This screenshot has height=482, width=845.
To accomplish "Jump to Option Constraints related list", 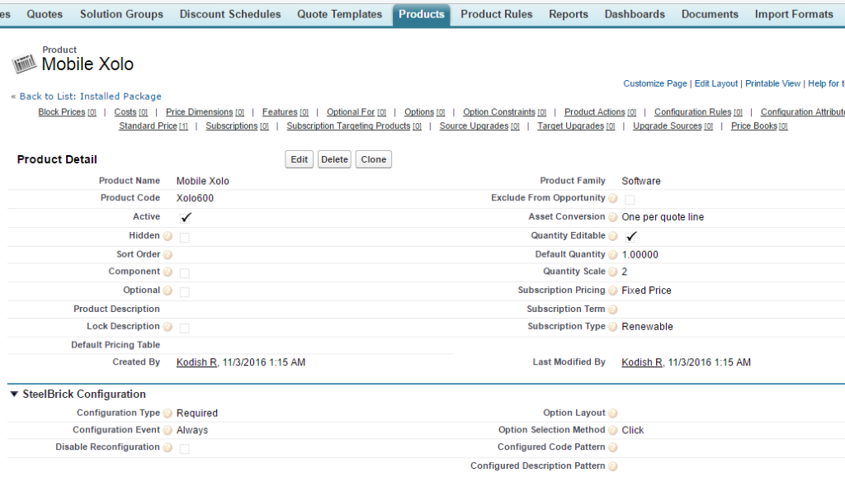I will click(504, 112).
